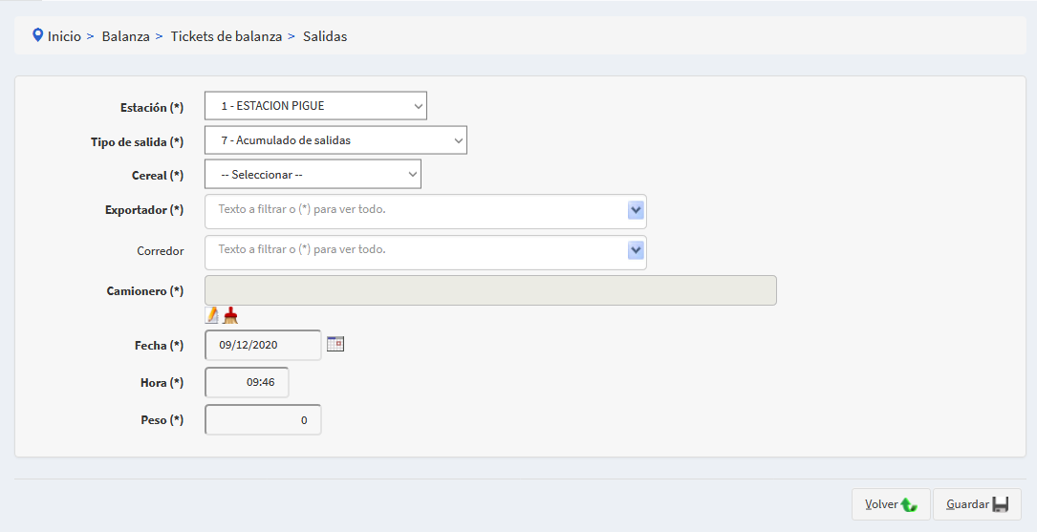The image size is (1037, 532).
Task: Focus the Exportador filter text field
Action: point(416,210)
